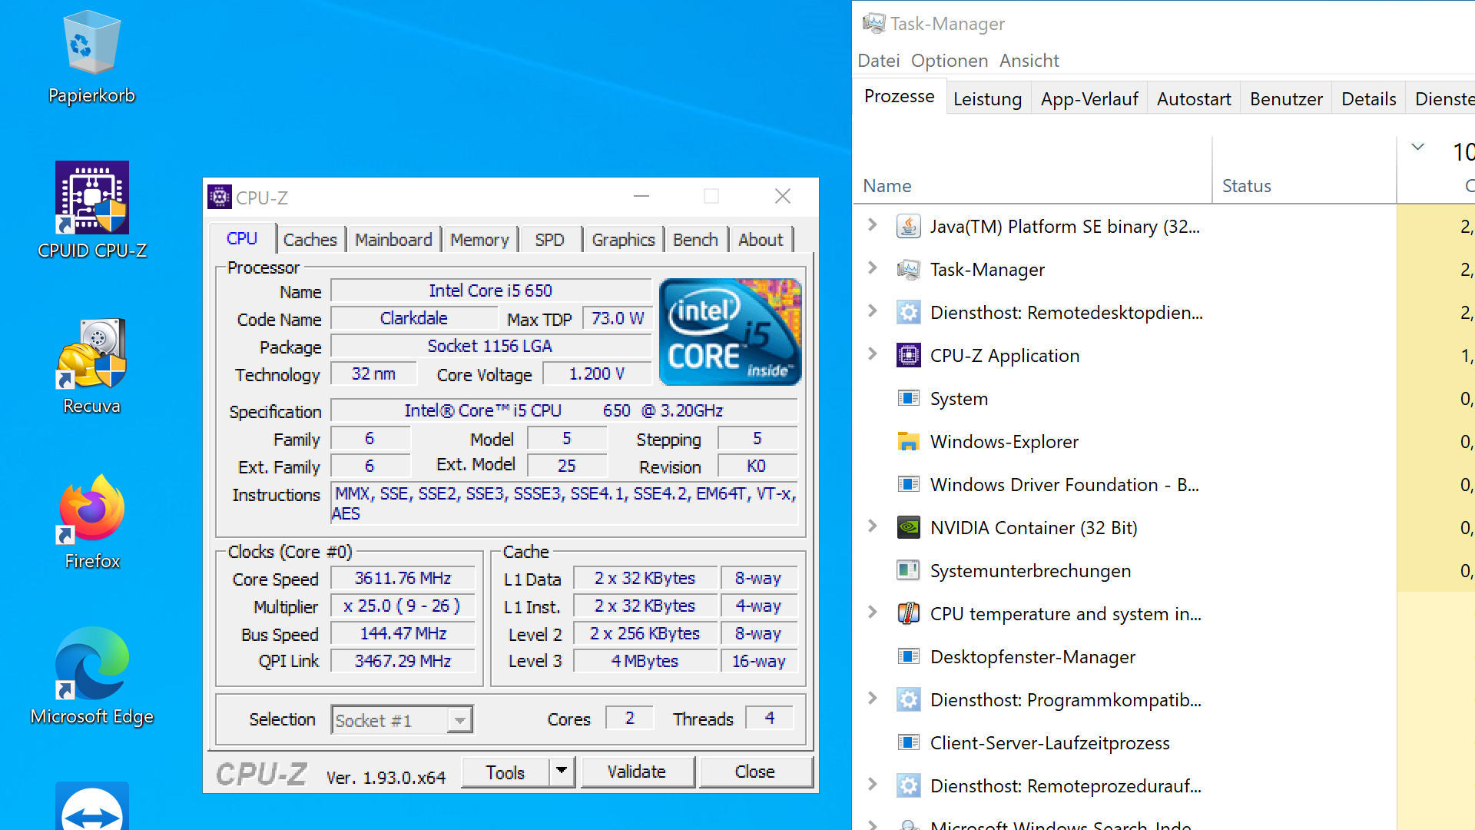Select the Systemunterbrechungen process icon
Viewport: 1475px width, 830px height.
909,571
